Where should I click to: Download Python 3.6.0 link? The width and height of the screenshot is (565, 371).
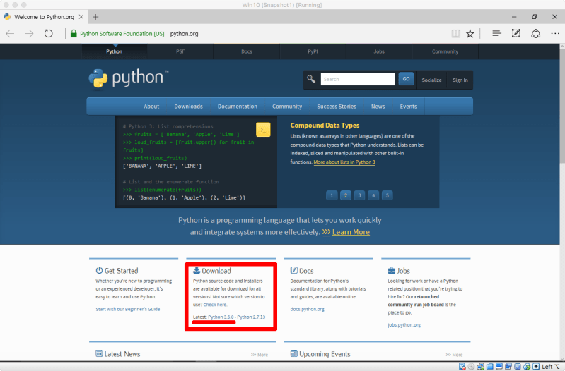tap(221, 317)
